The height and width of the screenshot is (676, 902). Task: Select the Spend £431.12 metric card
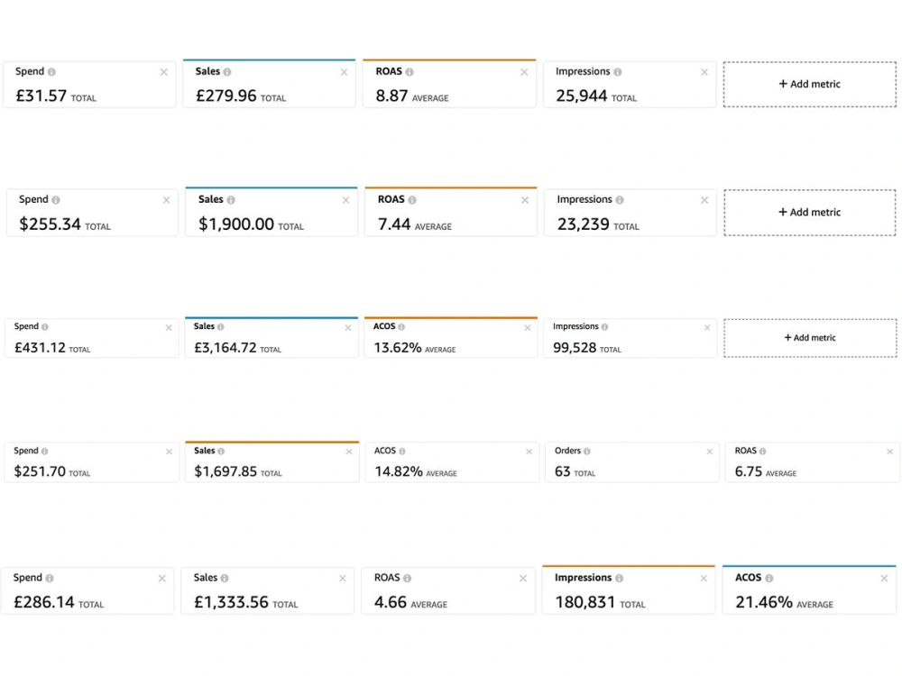[x=91, y=338]
